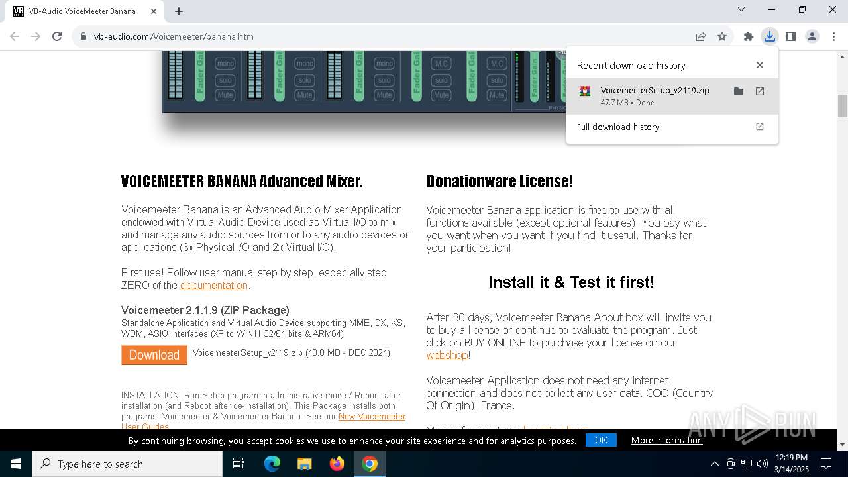Image resolution: width=848 pixels, height=477 pixels.
Task: Open Task View on taskbar
Action: click(x=238, y=464)
